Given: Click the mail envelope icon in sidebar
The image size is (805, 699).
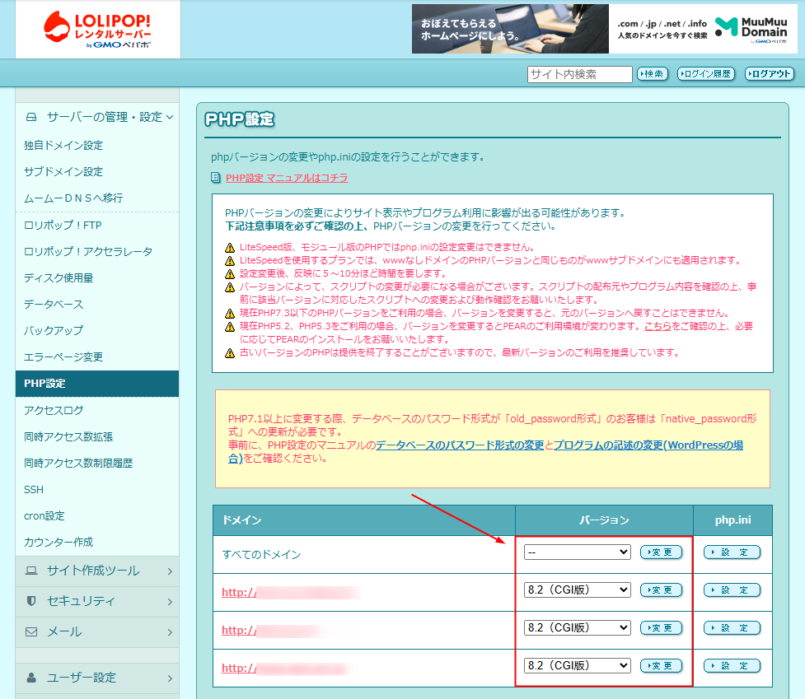Looking at the screenshot, I should [31, 631].
